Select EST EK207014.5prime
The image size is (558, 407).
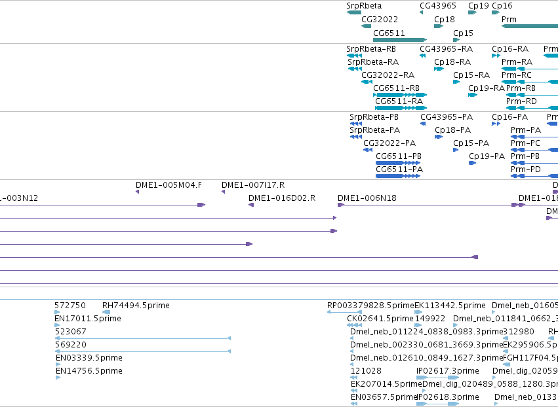(x=386, y=385)
